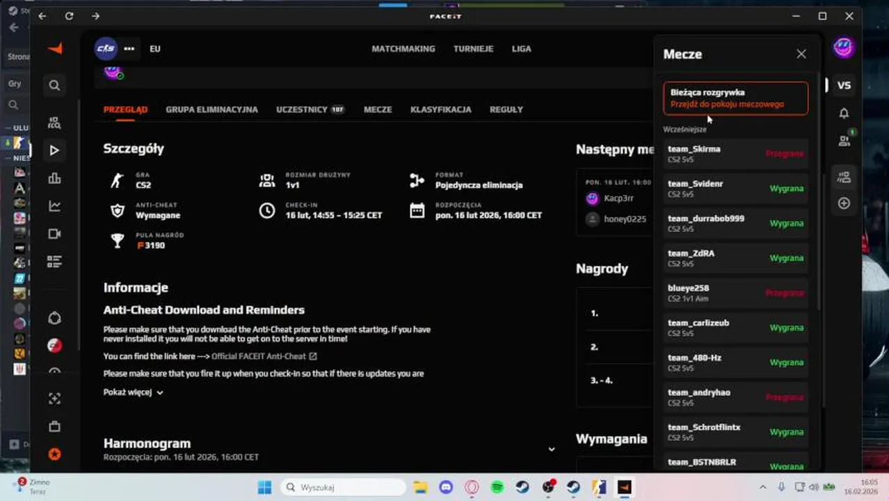Click the plus circle icon in the right rail

pos(844,203)
